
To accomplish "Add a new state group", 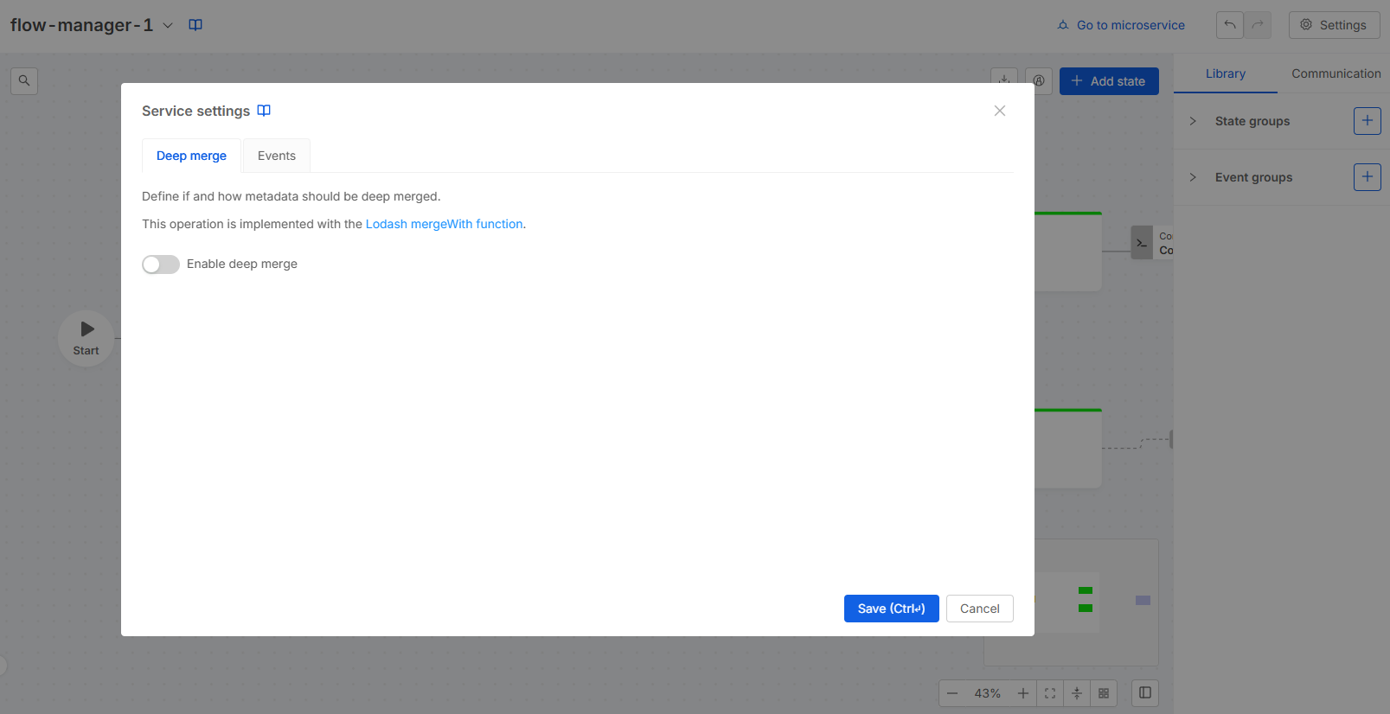I will coord(1368,121).
